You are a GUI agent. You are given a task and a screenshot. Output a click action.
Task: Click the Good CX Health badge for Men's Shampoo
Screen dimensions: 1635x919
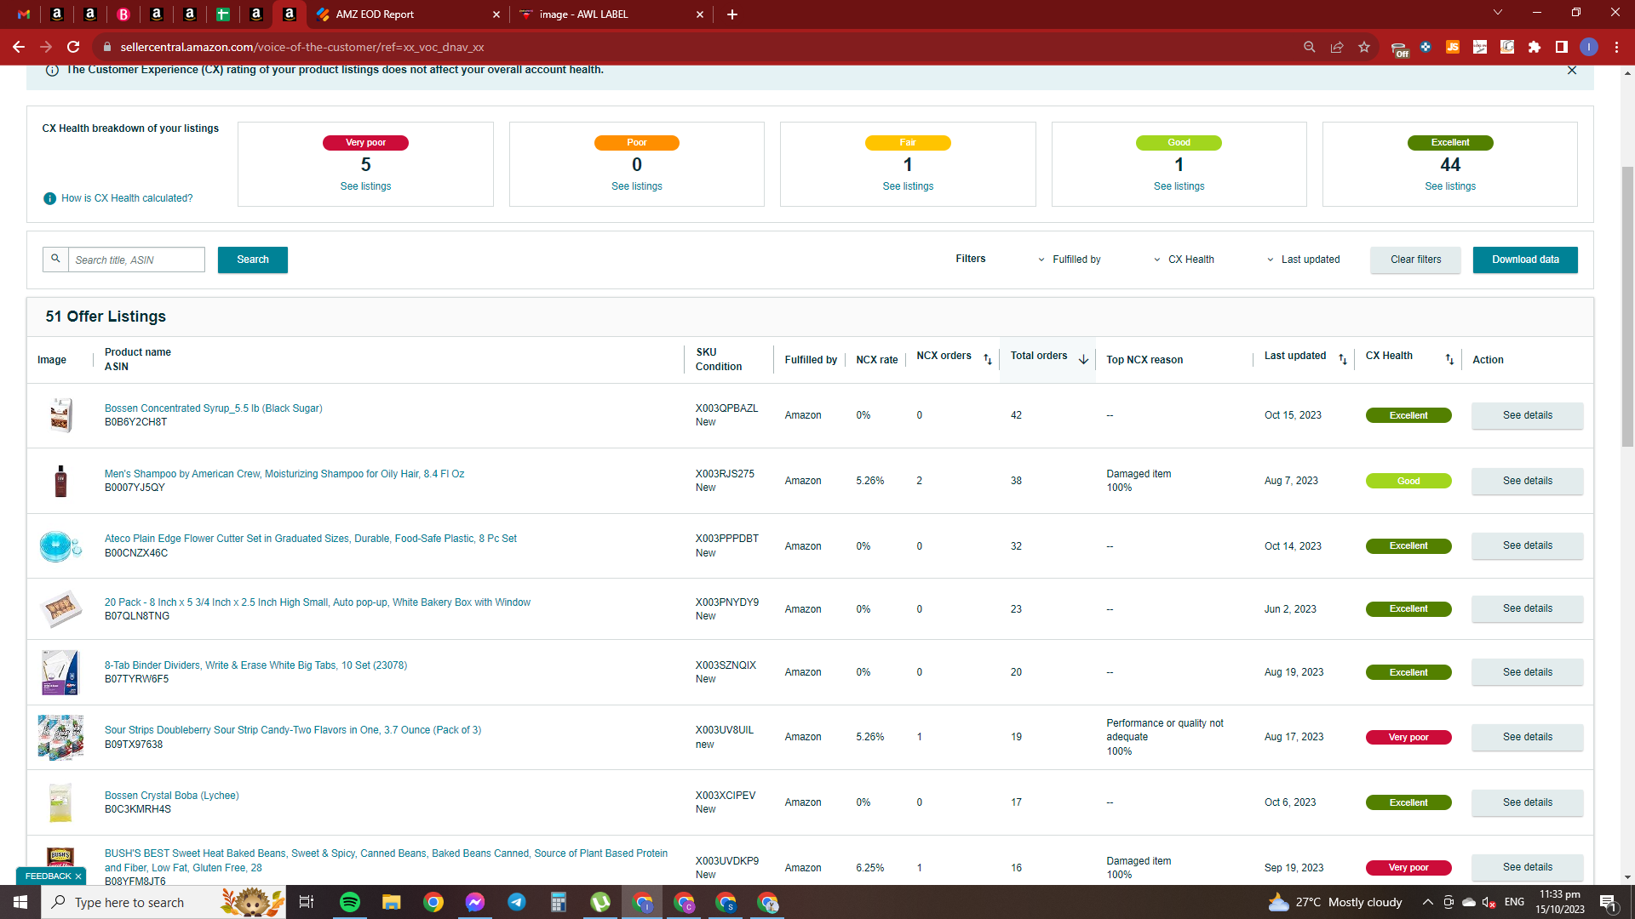[x=1408, y=481]
